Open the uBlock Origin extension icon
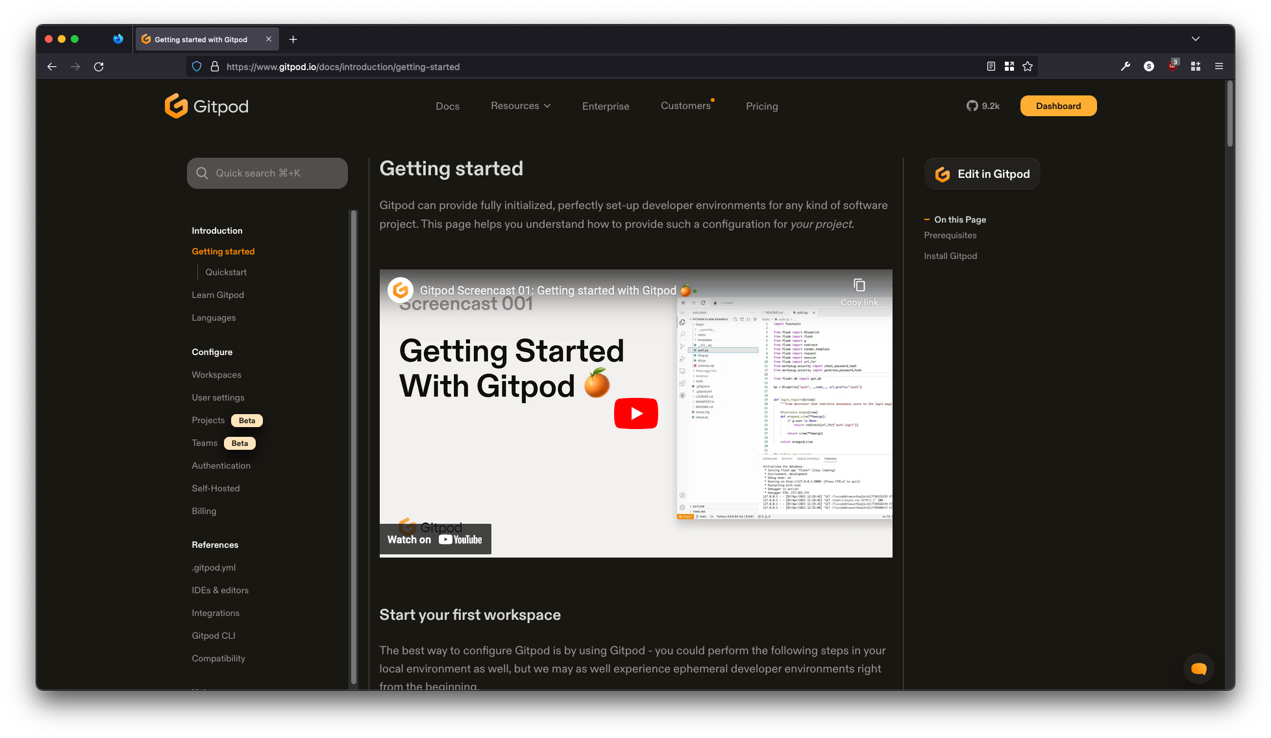 [x=1172, y=66]
